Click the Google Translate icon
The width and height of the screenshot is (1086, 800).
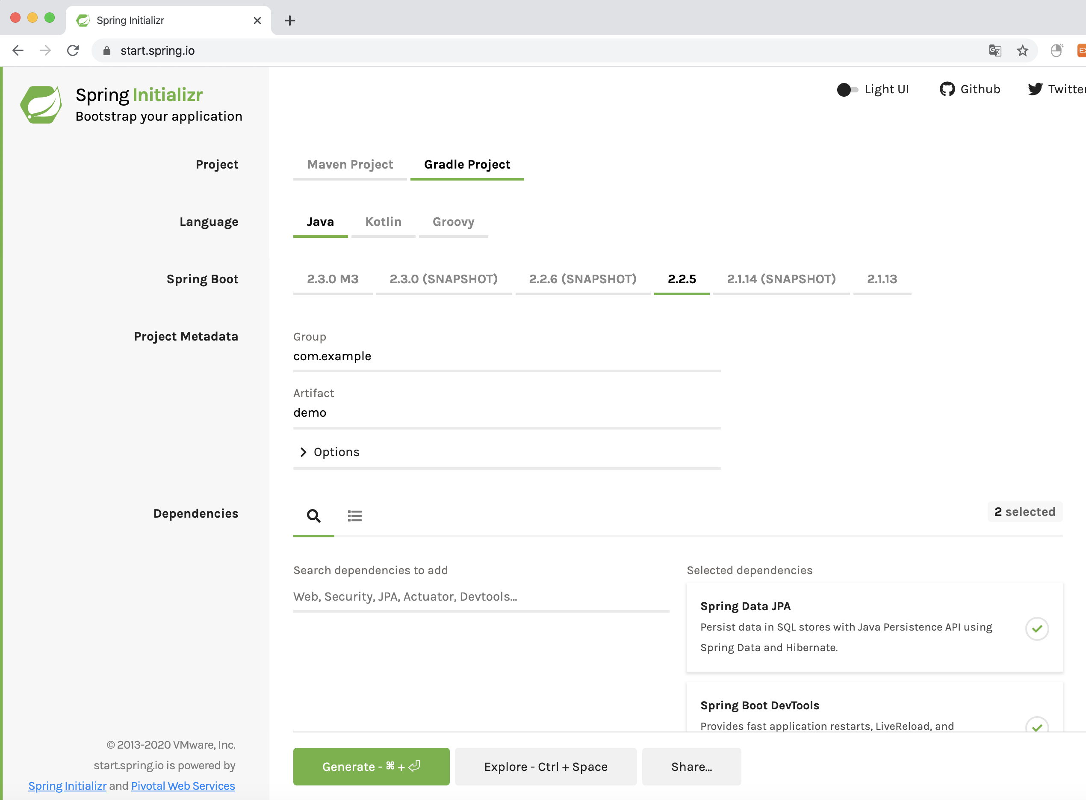point(995,50)
